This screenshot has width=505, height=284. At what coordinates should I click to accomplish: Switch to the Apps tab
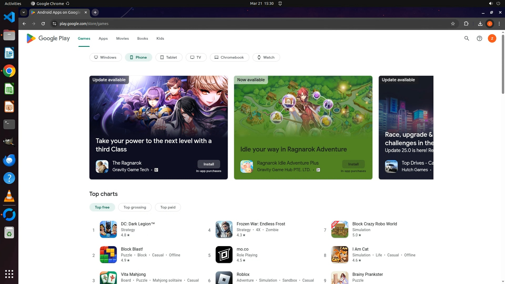tap(103, 38)
